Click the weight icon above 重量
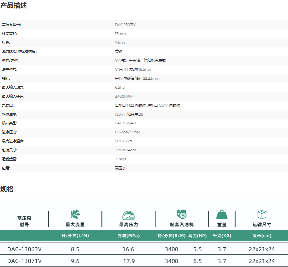Screen dimensions: 288x267 [222, 214]
